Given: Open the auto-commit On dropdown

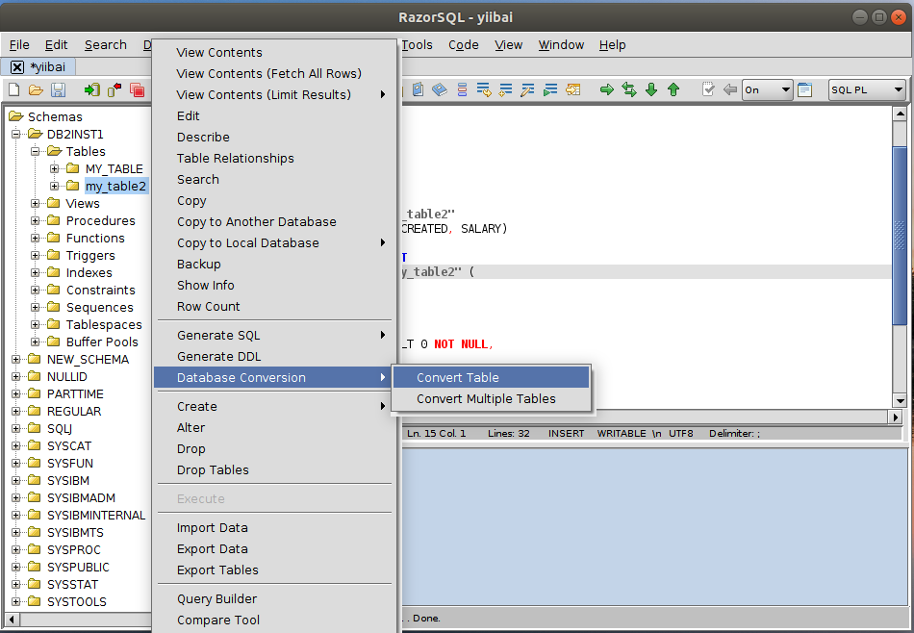Looking at the screenshot, I should [767, 89].
